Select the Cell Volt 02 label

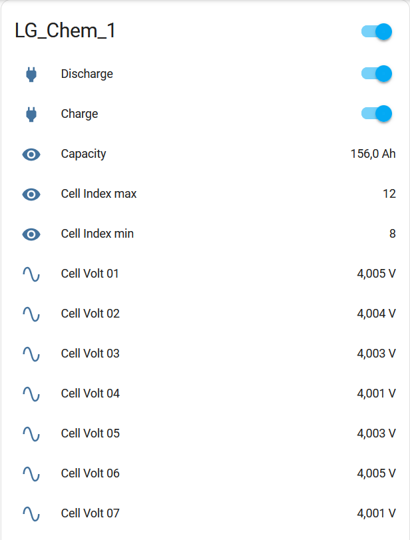[91, 314]
